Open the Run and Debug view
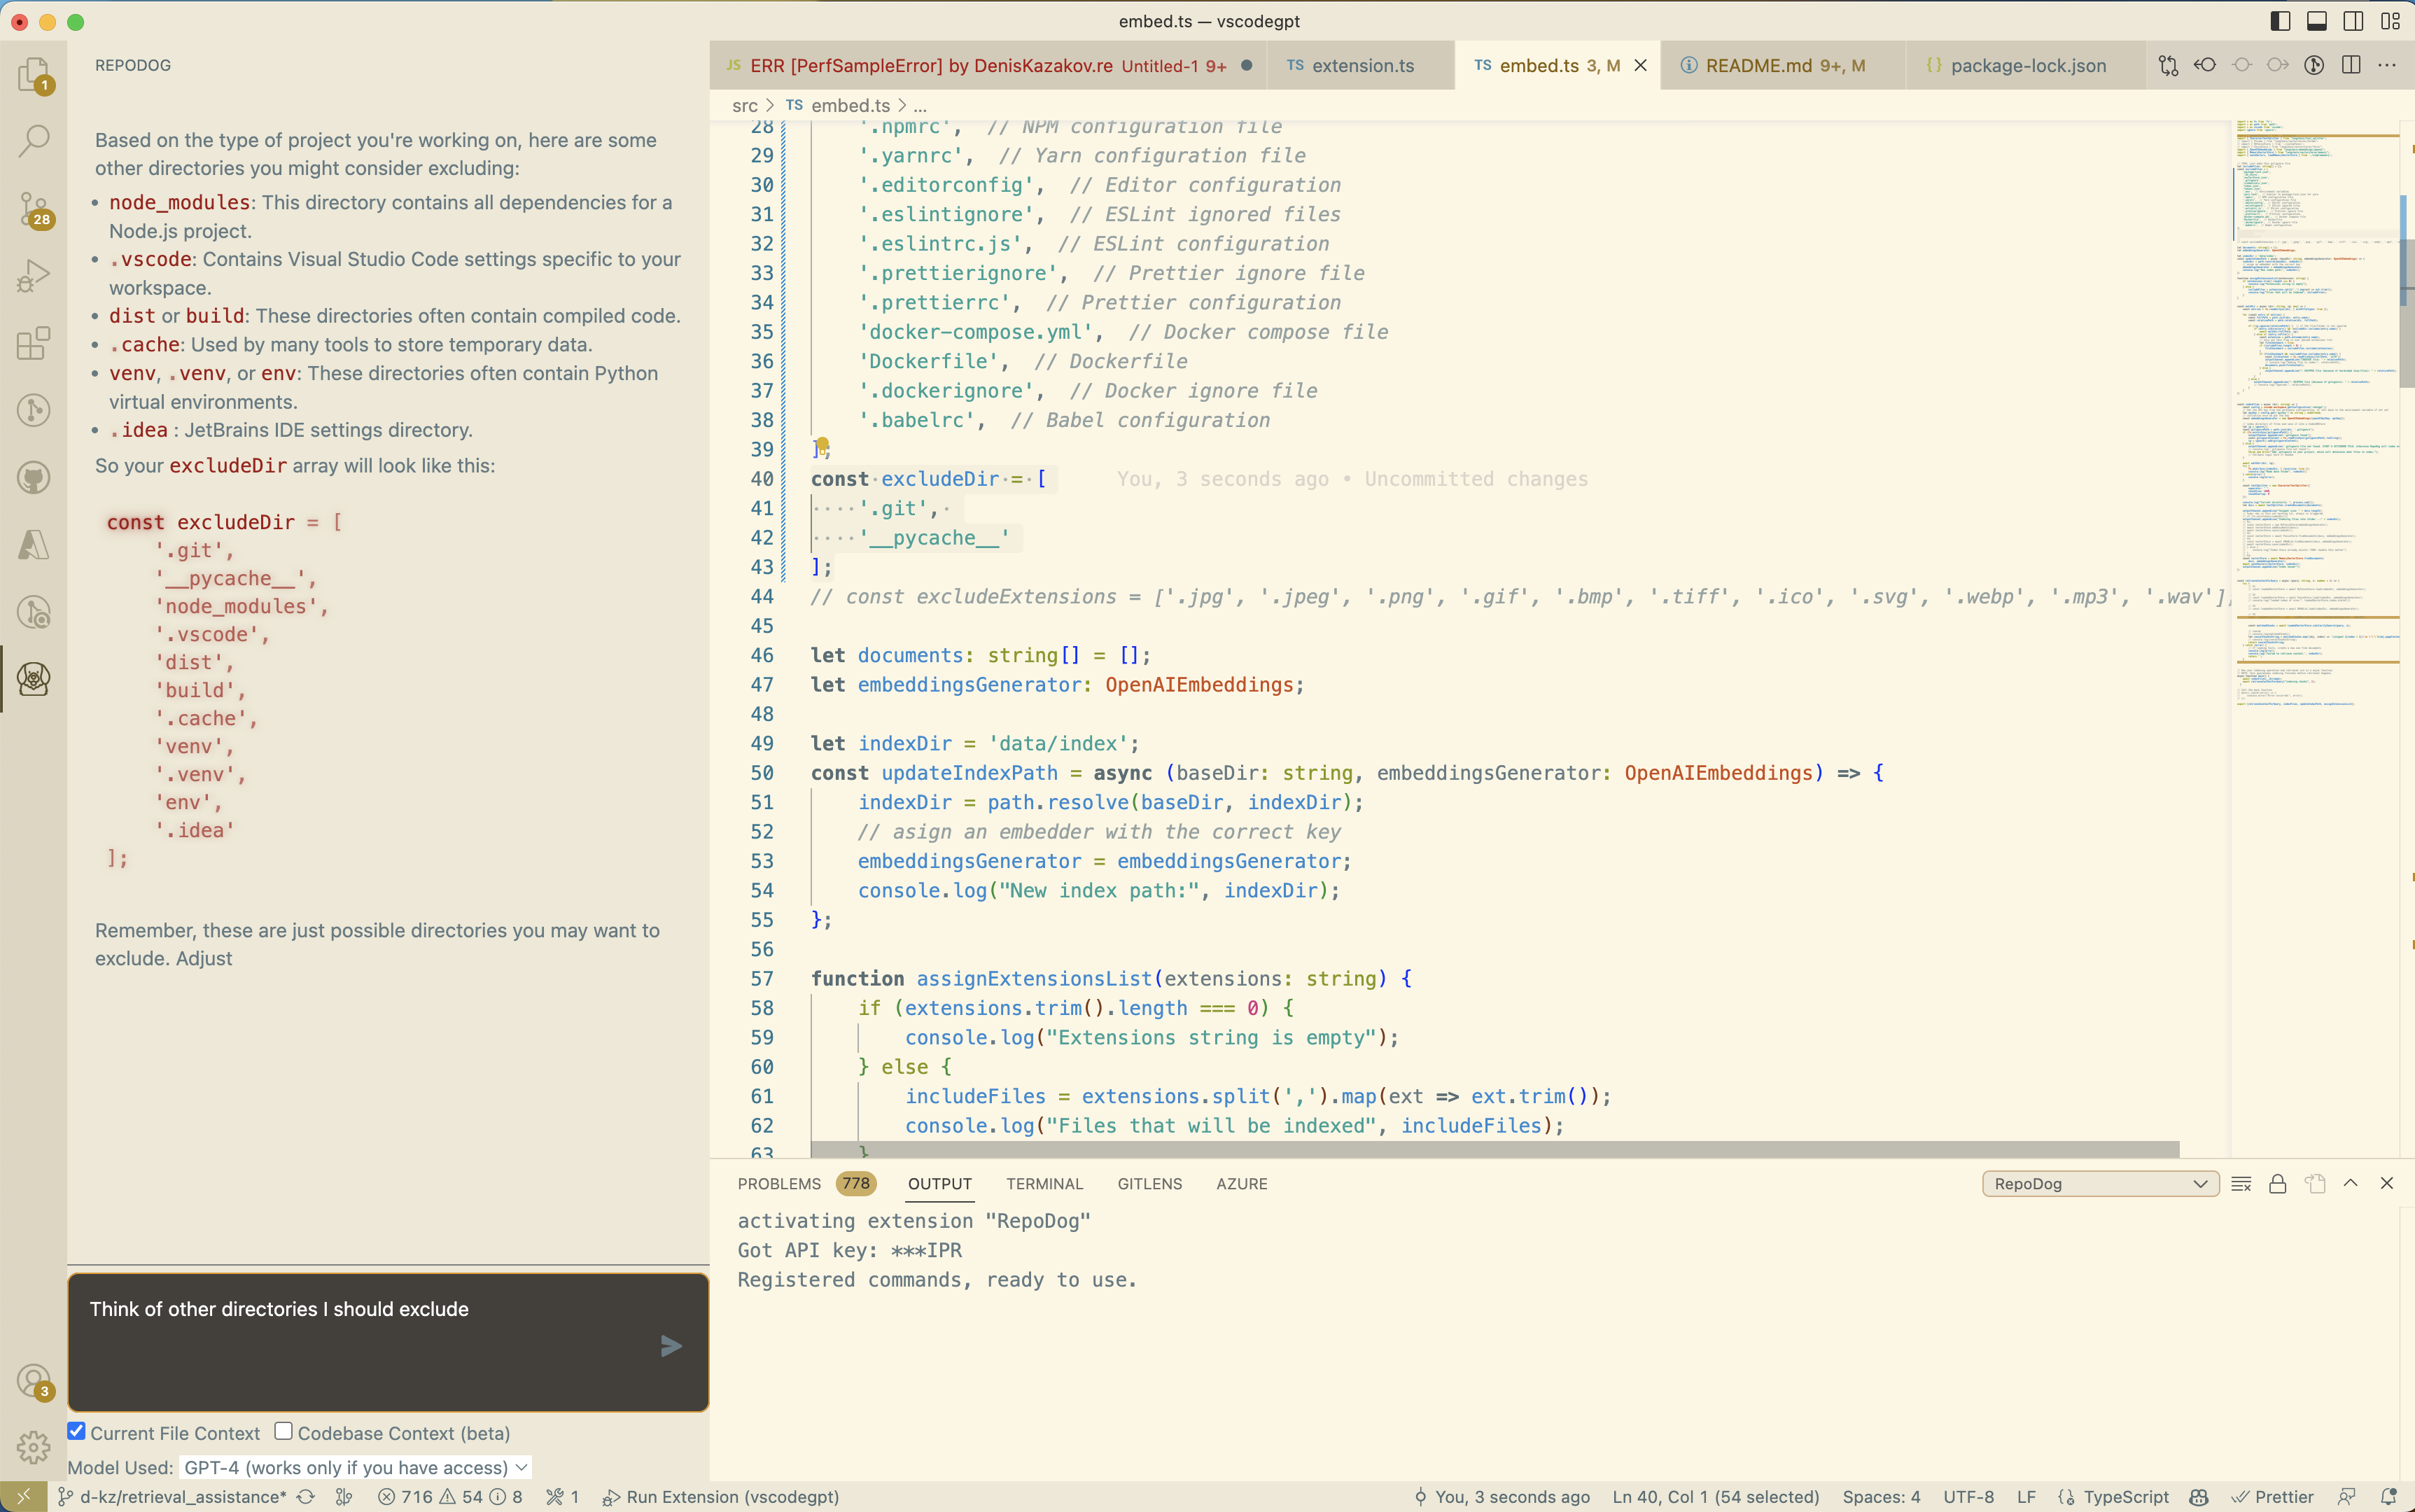Screen dimensions: 2415x1512 [34, 276]
